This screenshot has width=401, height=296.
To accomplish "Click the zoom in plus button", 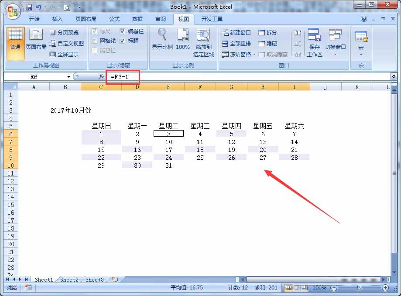I will pos(385,288).
